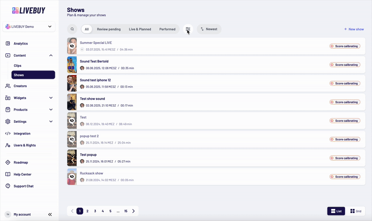
Task: Open the search shows icon
Action: tap(72, 29)
